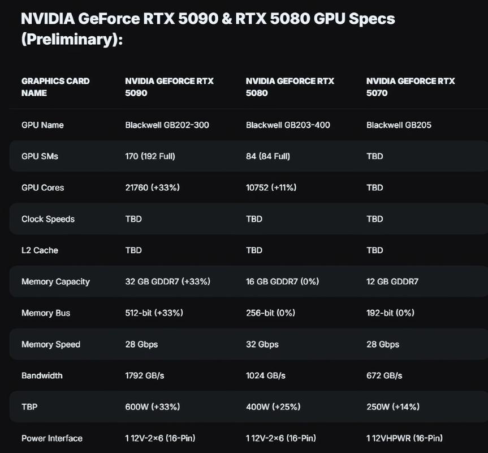Select the NVIDIA GeForce RTX 5080 column header
The height and width of the screenshot is (453, 488).
[290, 87]
